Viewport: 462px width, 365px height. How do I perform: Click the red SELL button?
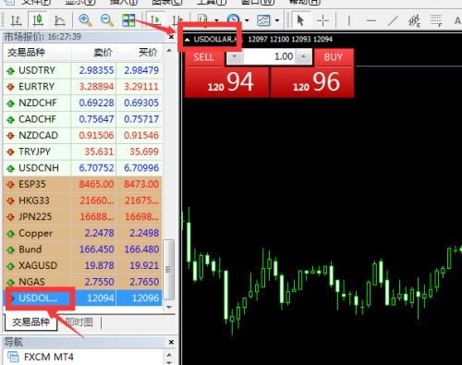pos(226,74)
